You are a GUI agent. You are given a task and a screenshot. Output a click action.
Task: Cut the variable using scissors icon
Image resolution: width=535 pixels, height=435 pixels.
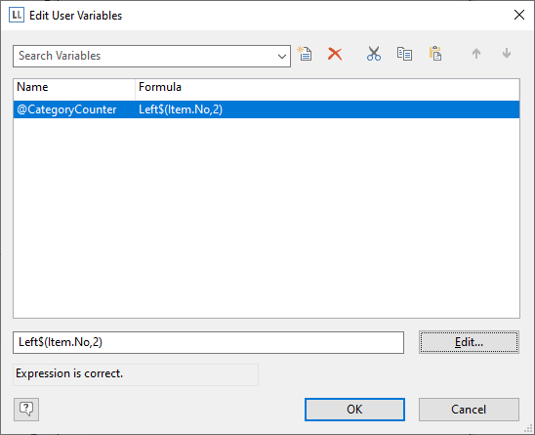(x=374, y=54)
